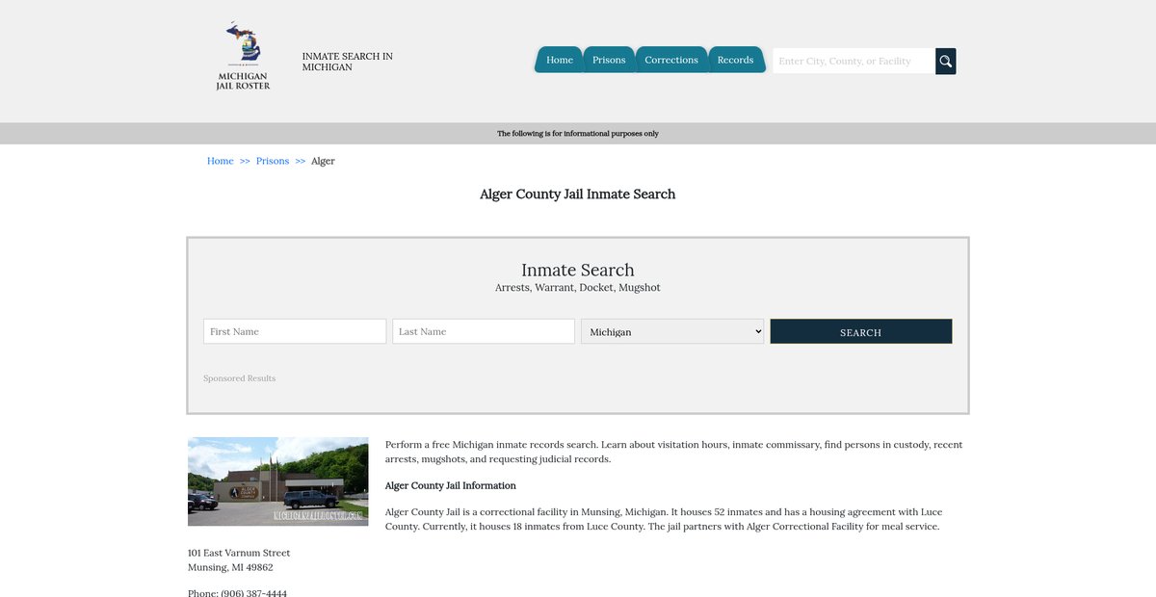Image resolution: width=1156 pixels, height=597 pixels.
Task: Click the 'Inmate Search in Michigan' header text
Action: coord(348,62)
